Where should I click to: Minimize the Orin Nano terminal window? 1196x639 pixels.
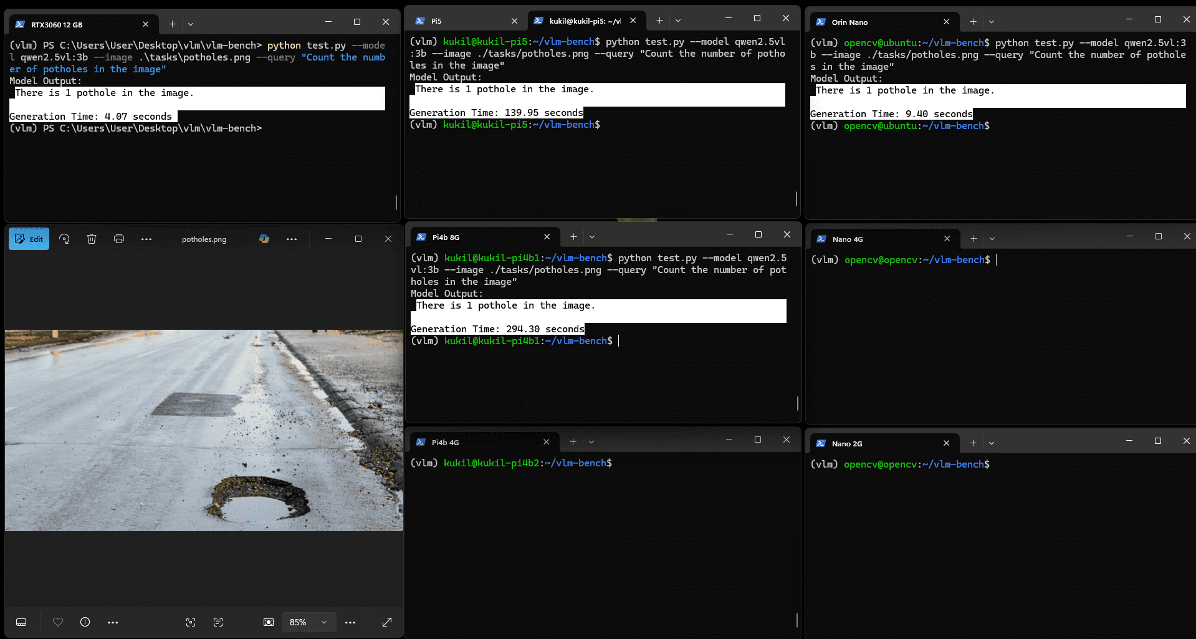[x=1129, y=19]
